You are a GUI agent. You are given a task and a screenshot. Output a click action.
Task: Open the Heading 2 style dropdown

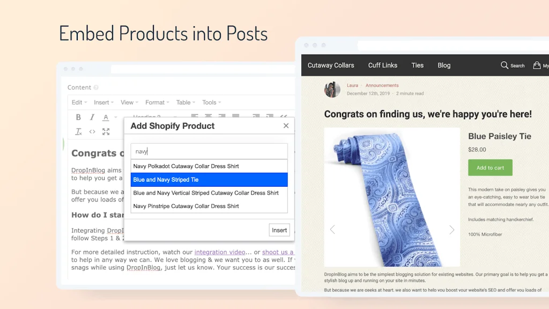coord(150,117)
